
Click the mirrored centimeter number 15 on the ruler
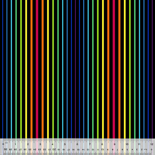click(x=78, y=149)
